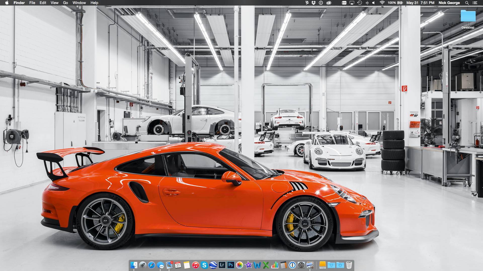Click the date and time May 31 7:51 PM
Viewport: 483px width, 271px height.
pos(420,3)
